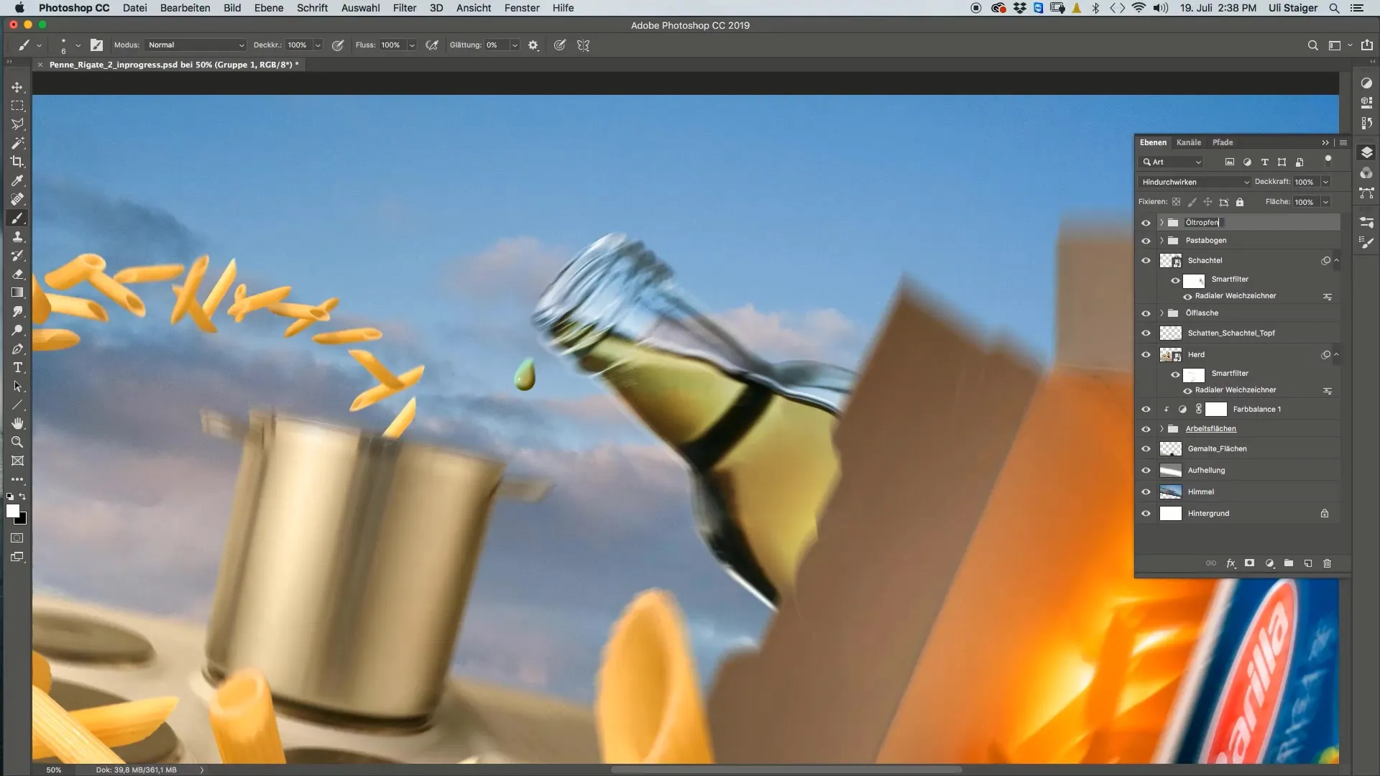This screenshot has width=1380, height=776.
Task: Collapse Schachtel smart filters arrow
Action: [1337, 261]
